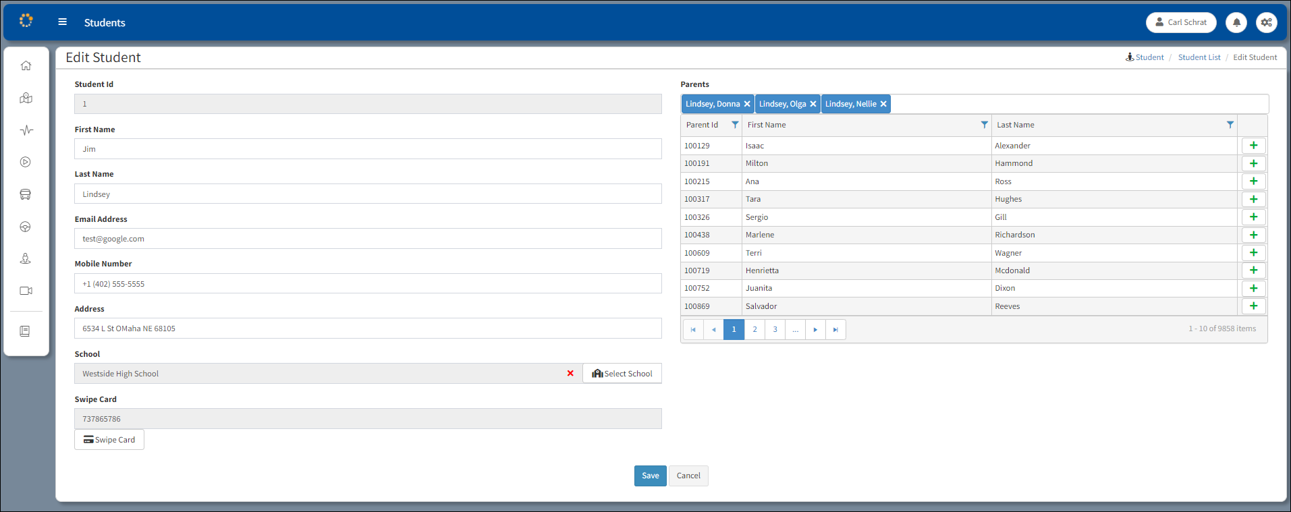Open the video camera icon in sidebar
Viewport: 1291px width, 512px height.
coord(26,291)
